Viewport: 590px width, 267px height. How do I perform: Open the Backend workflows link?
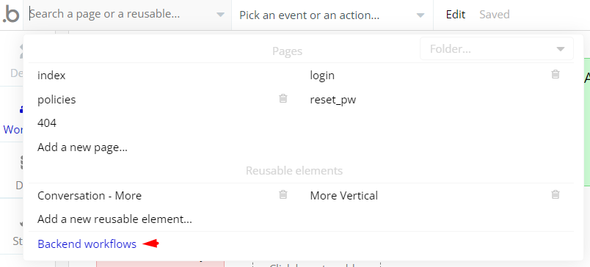[87, 244]
